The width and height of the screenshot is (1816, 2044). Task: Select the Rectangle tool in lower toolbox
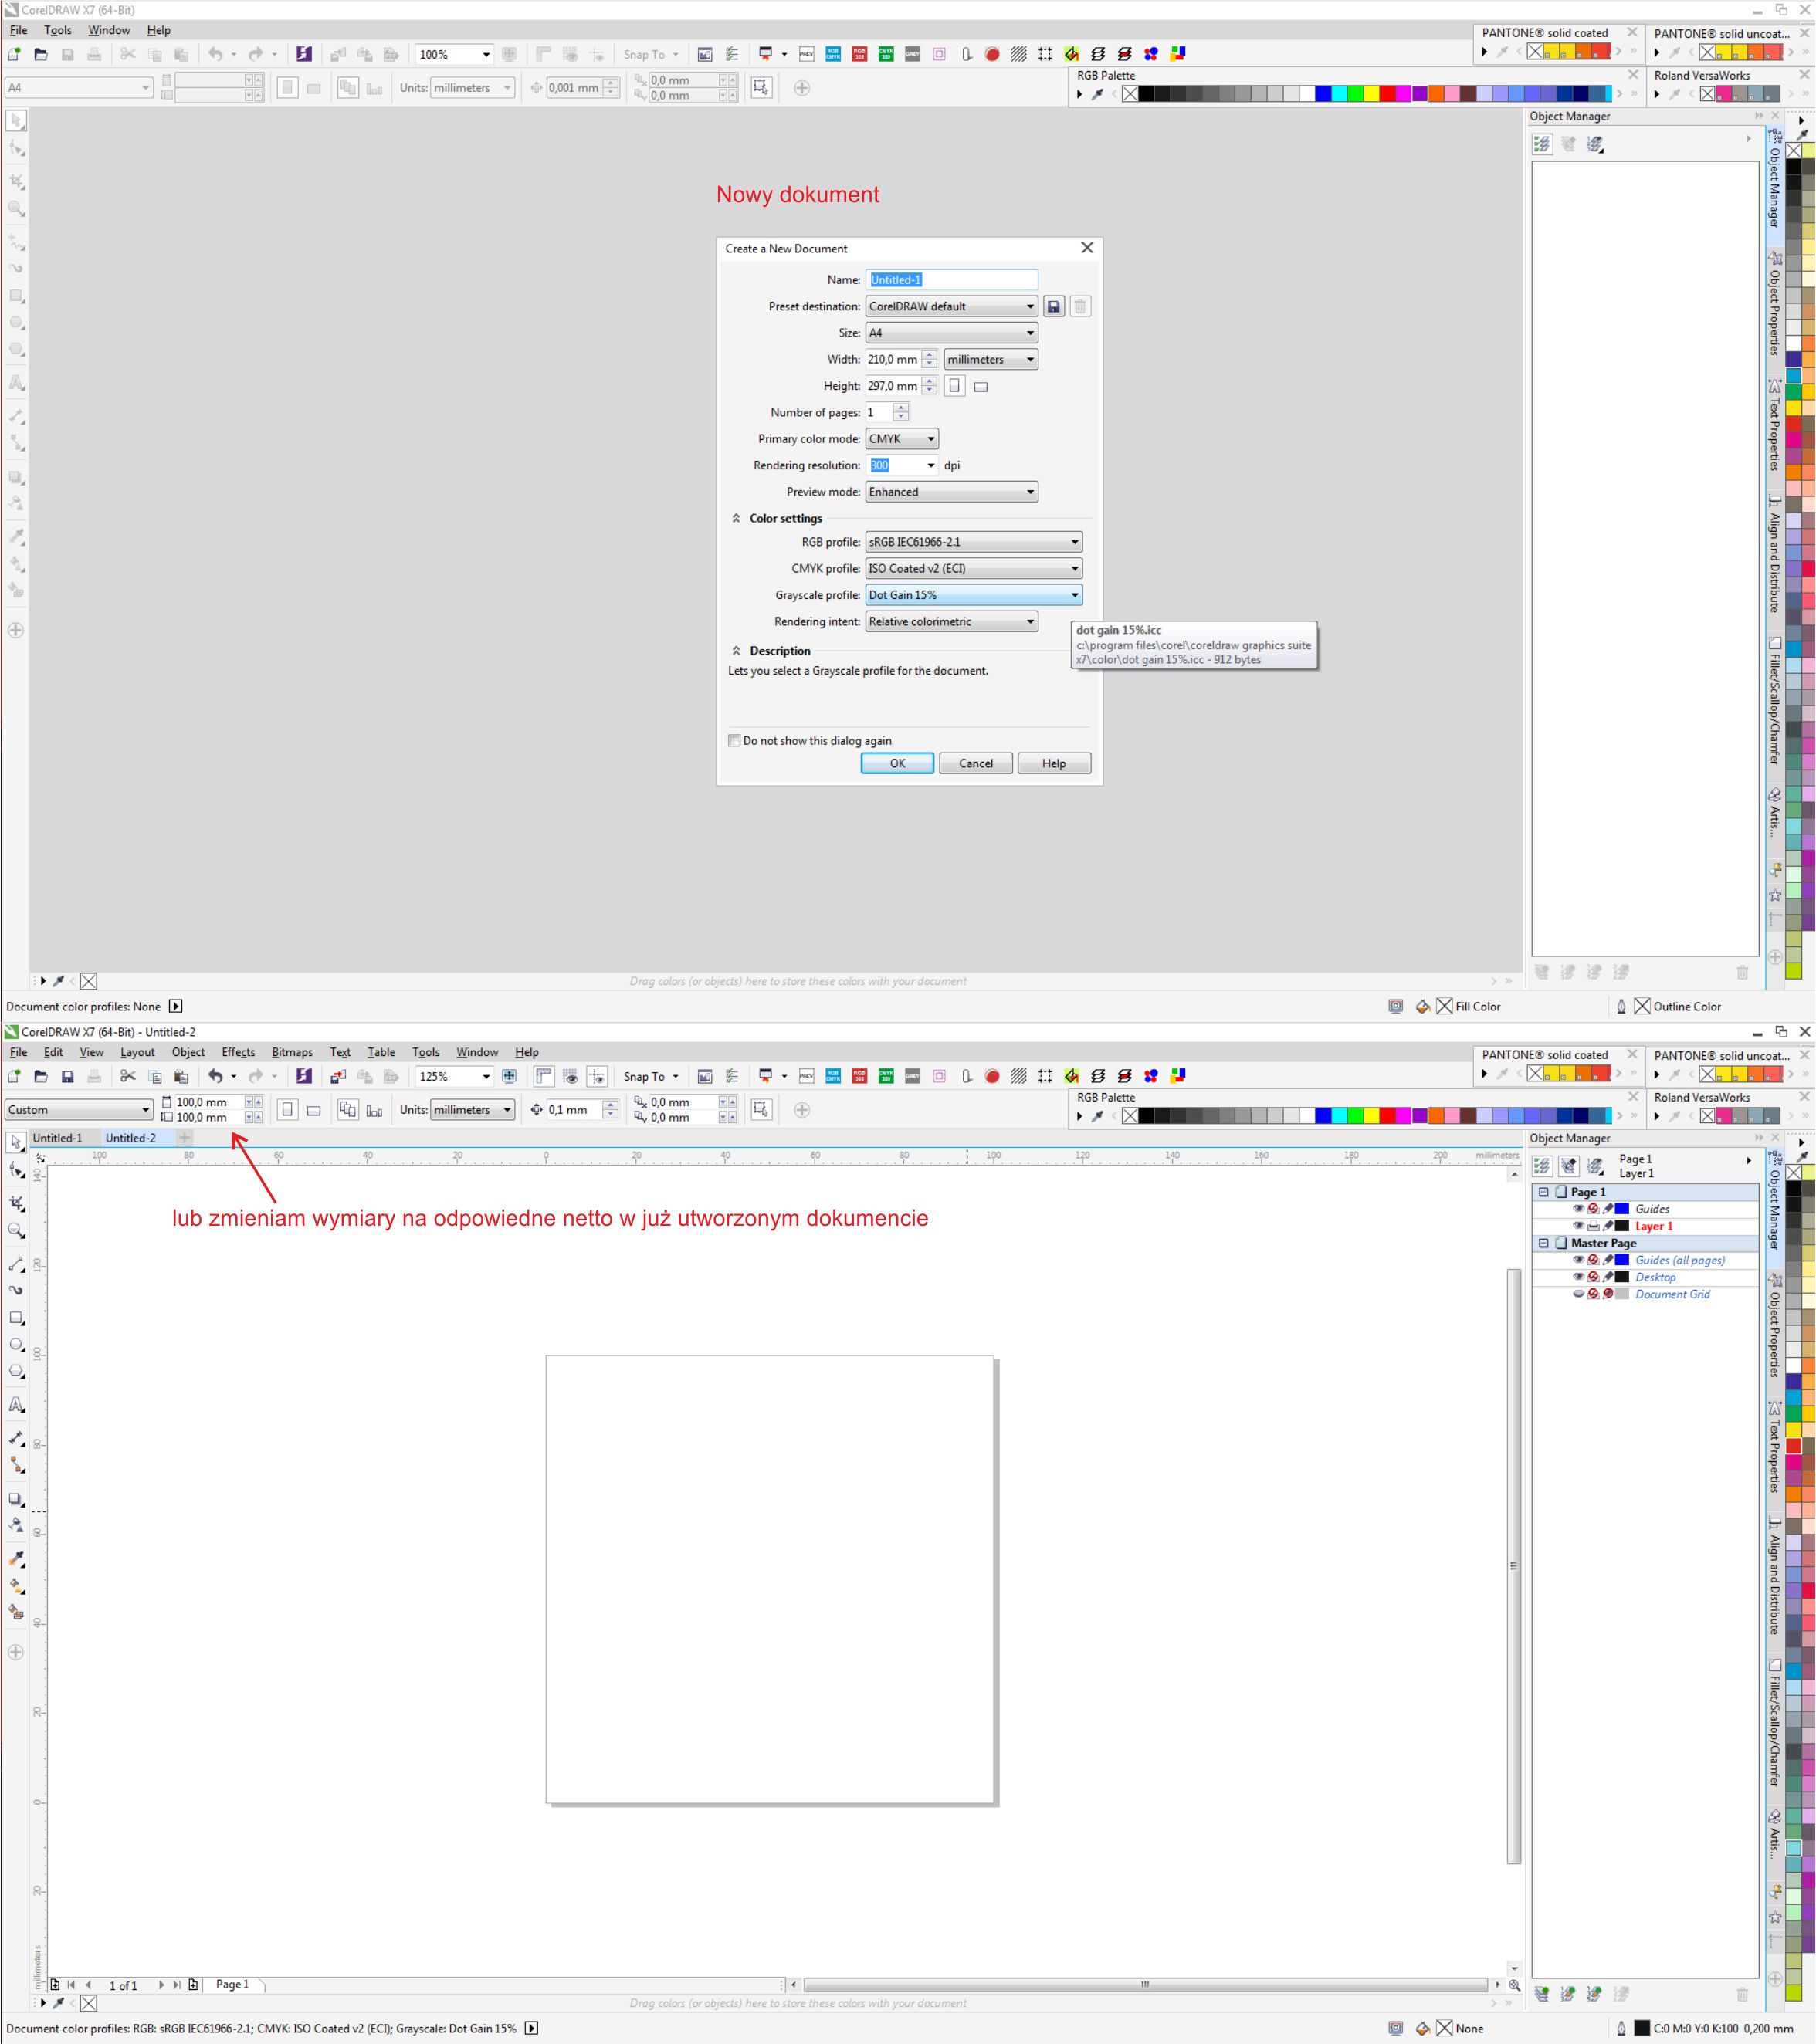pos(16,1318)
